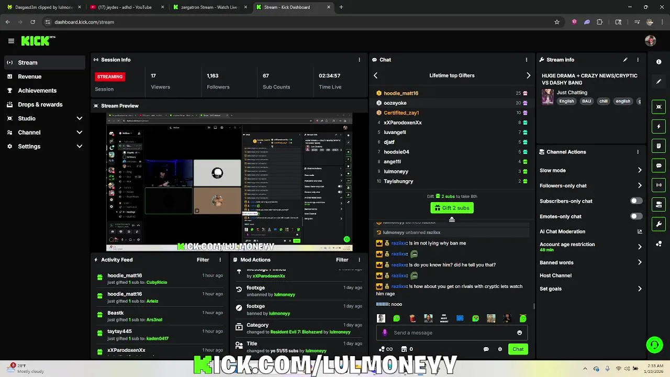Collapse the gifters leaderboard with up arrow
The image size is (670, 377).
click(x=452, y=219)
